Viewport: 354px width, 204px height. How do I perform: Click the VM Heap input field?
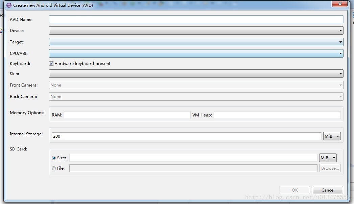(x=277, y=115)
